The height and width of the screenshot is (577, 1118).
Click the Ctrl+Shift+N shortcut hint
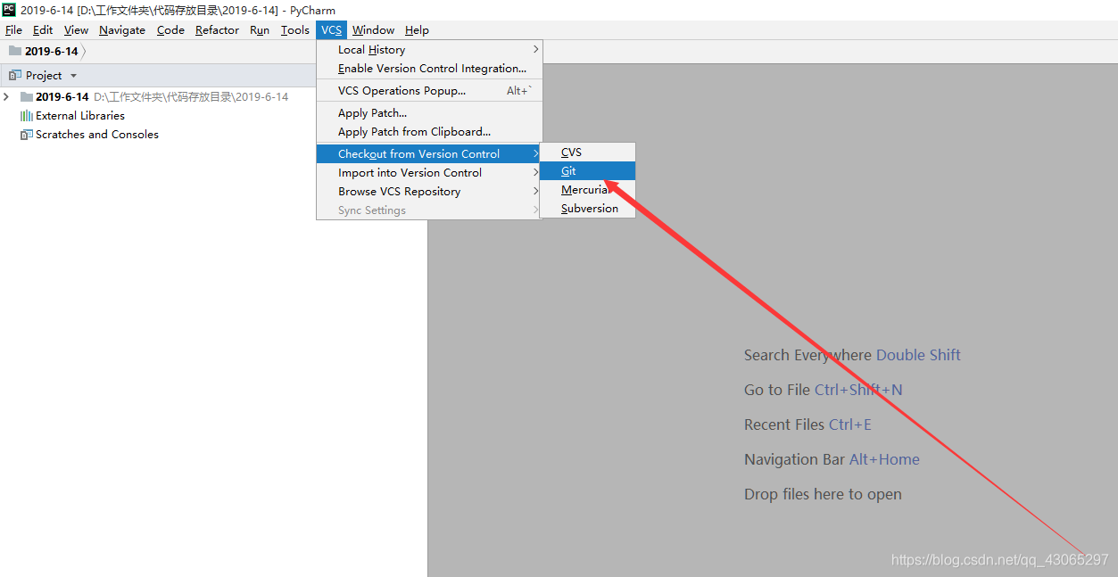pyautogui.click(x=858, y=390)
